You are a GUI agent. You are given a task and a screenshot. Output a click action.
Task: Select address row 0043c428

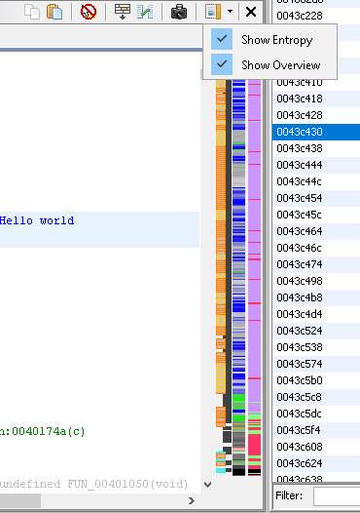(x=316, y=115)
